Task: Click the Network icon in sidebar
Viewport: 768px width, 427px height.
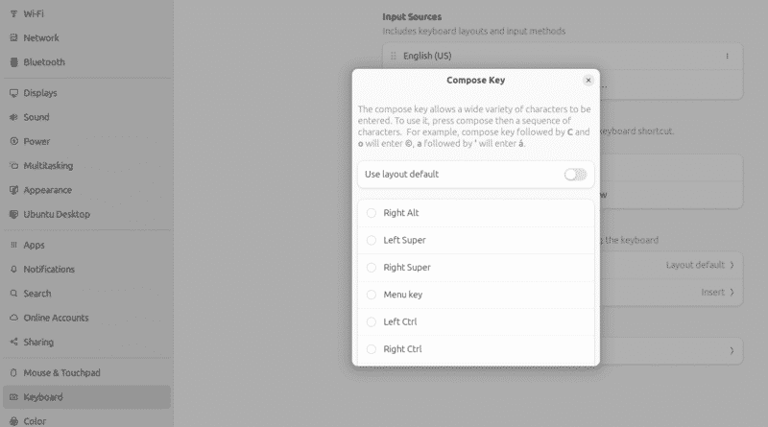Action: [x=13, y=37]
